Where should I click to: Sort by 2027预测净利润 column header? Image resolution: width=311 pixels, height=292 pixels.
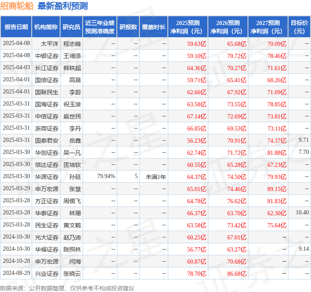pyautogui.click(x=268, y=27)
